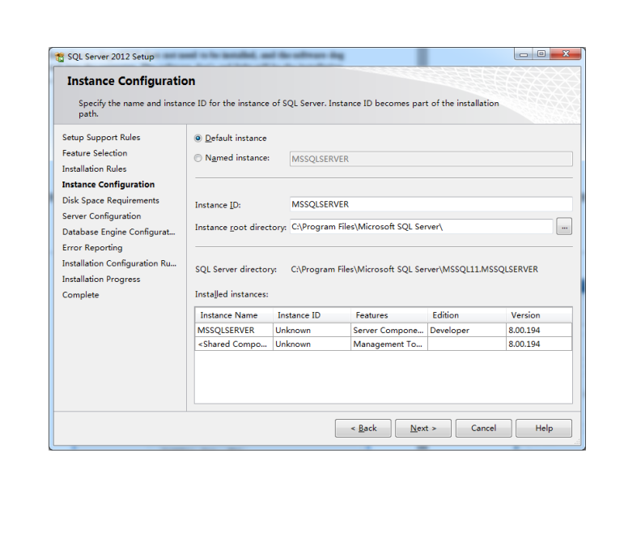Click the SQL Server directory path text
Image resolution: width=641 pixels, height=534 pixels.
(x=414, y=269)
